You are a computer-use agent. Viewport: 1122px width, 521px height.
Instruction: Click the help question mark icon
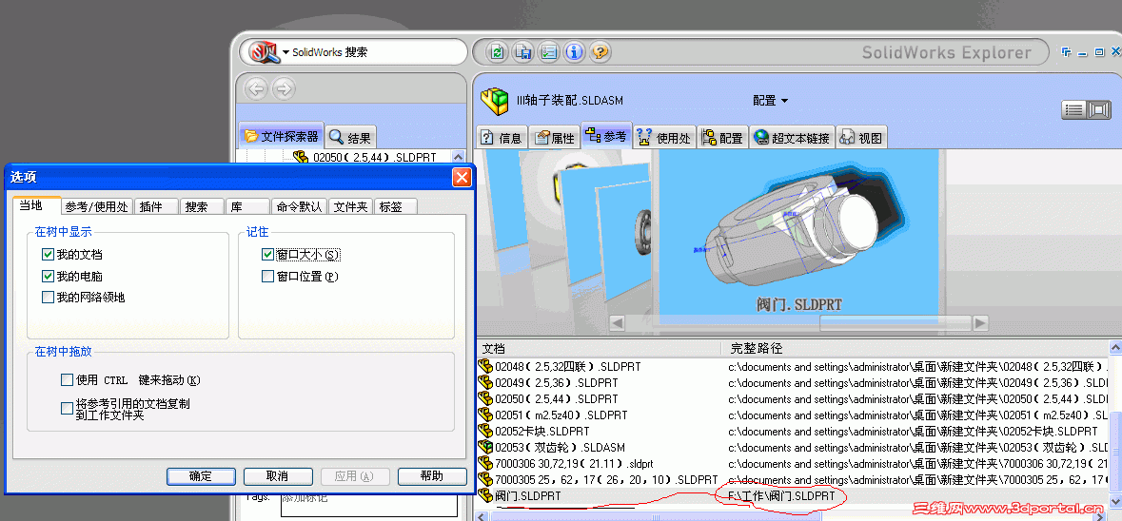point(600,51)
